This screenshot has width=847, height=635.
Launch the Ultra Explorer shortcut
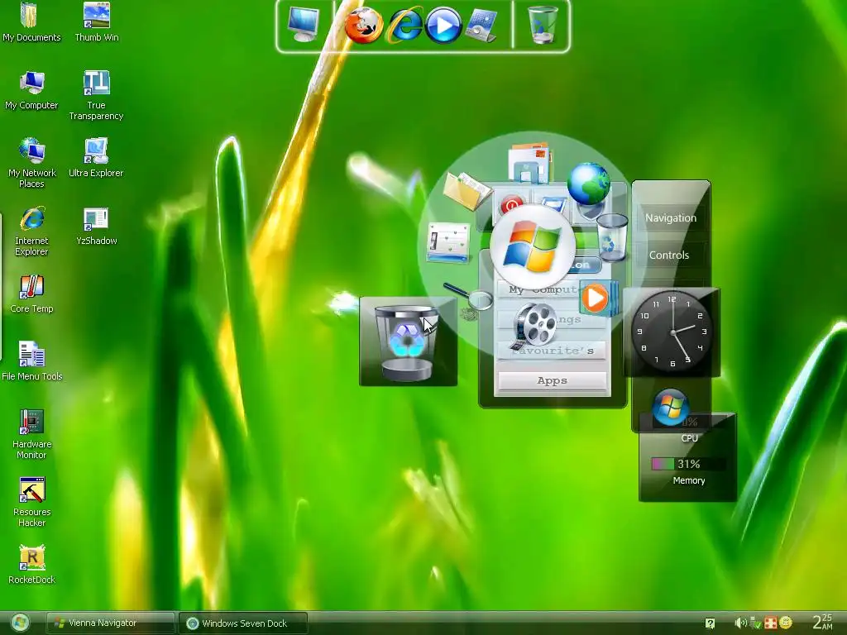click(96, 158)
